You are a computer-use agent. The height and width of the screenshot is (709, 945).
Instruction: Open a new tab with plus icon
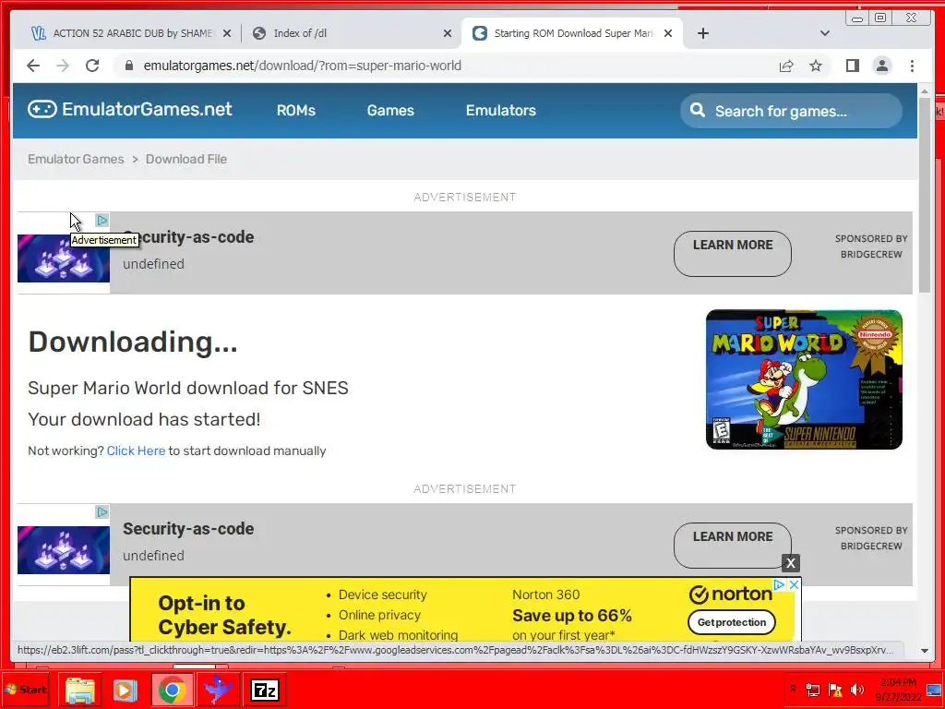coord(702,33)
